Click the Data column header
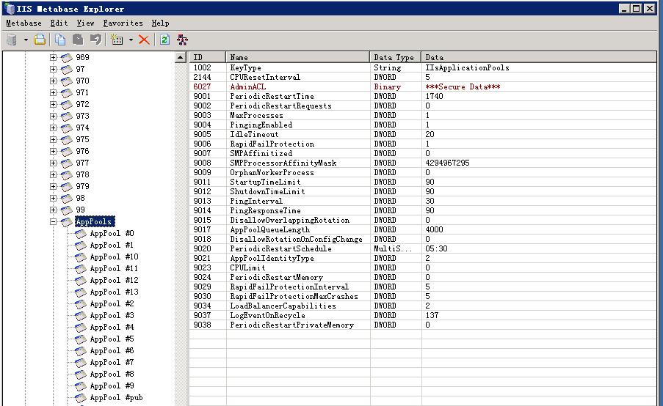The image size is (663, 406). click(x=539, y=57)
